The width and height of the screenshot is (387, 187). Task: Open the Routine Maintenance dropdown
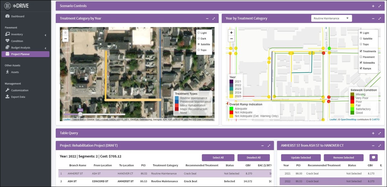point(331,18)
